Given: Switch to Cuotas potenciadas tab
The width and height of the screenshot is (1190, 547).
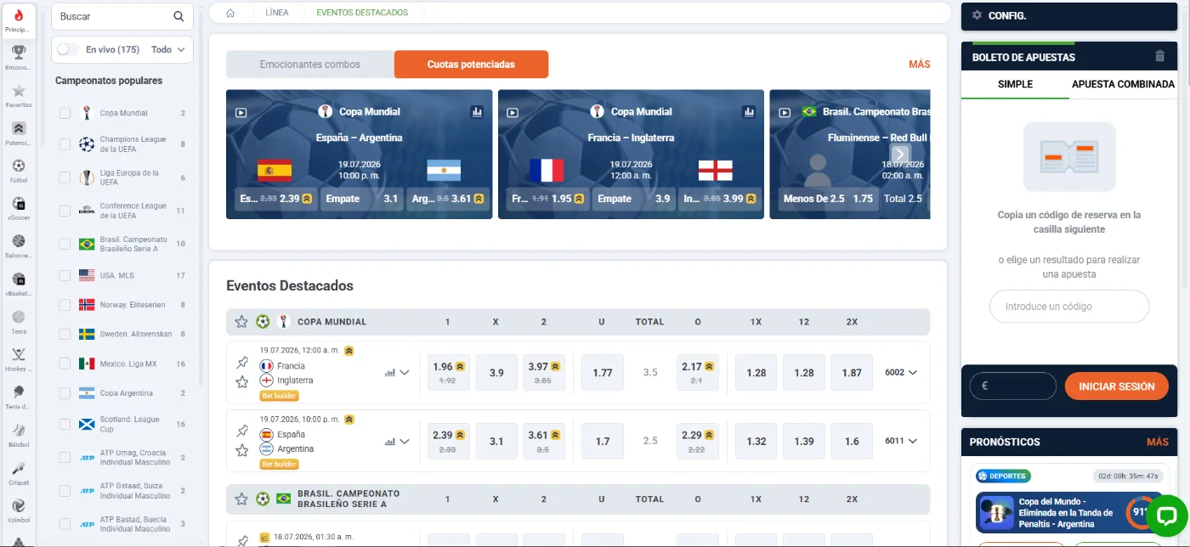Looking at the screenshot, I should point(471,65).
